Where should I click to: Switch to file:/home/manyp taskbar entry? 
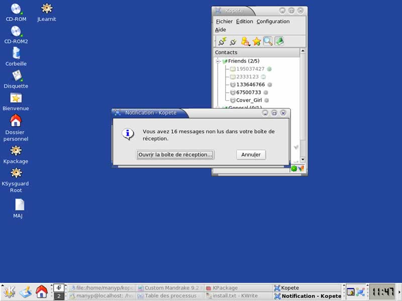point(102,288)
